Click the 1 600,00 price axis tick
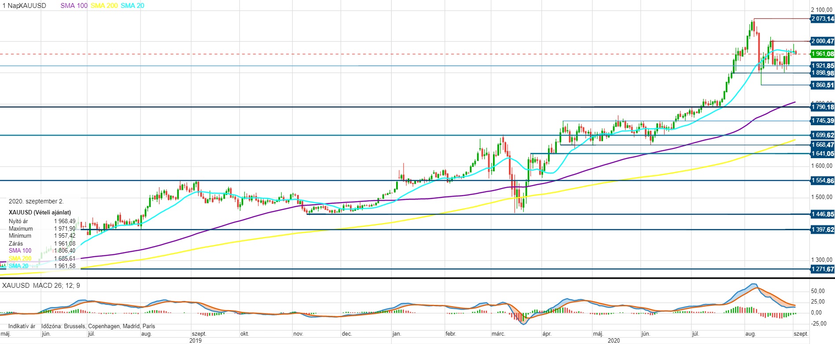This screenshot has width=835, height=344. click(822, 166)
